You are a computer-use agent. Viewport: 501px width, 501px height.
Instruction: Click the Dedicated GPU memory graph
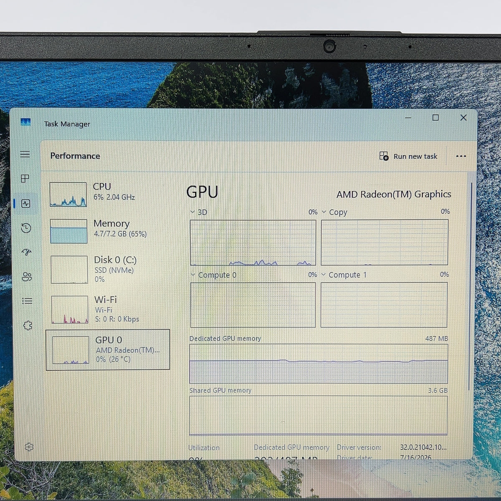pos(319,364)
